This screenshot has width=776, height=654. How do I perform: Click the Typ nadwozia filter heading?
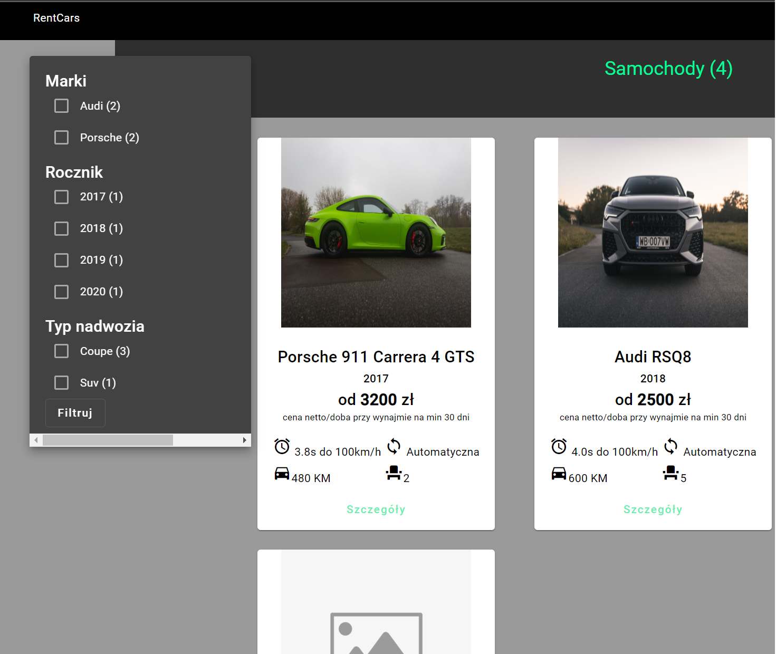[x=95, y=326]
